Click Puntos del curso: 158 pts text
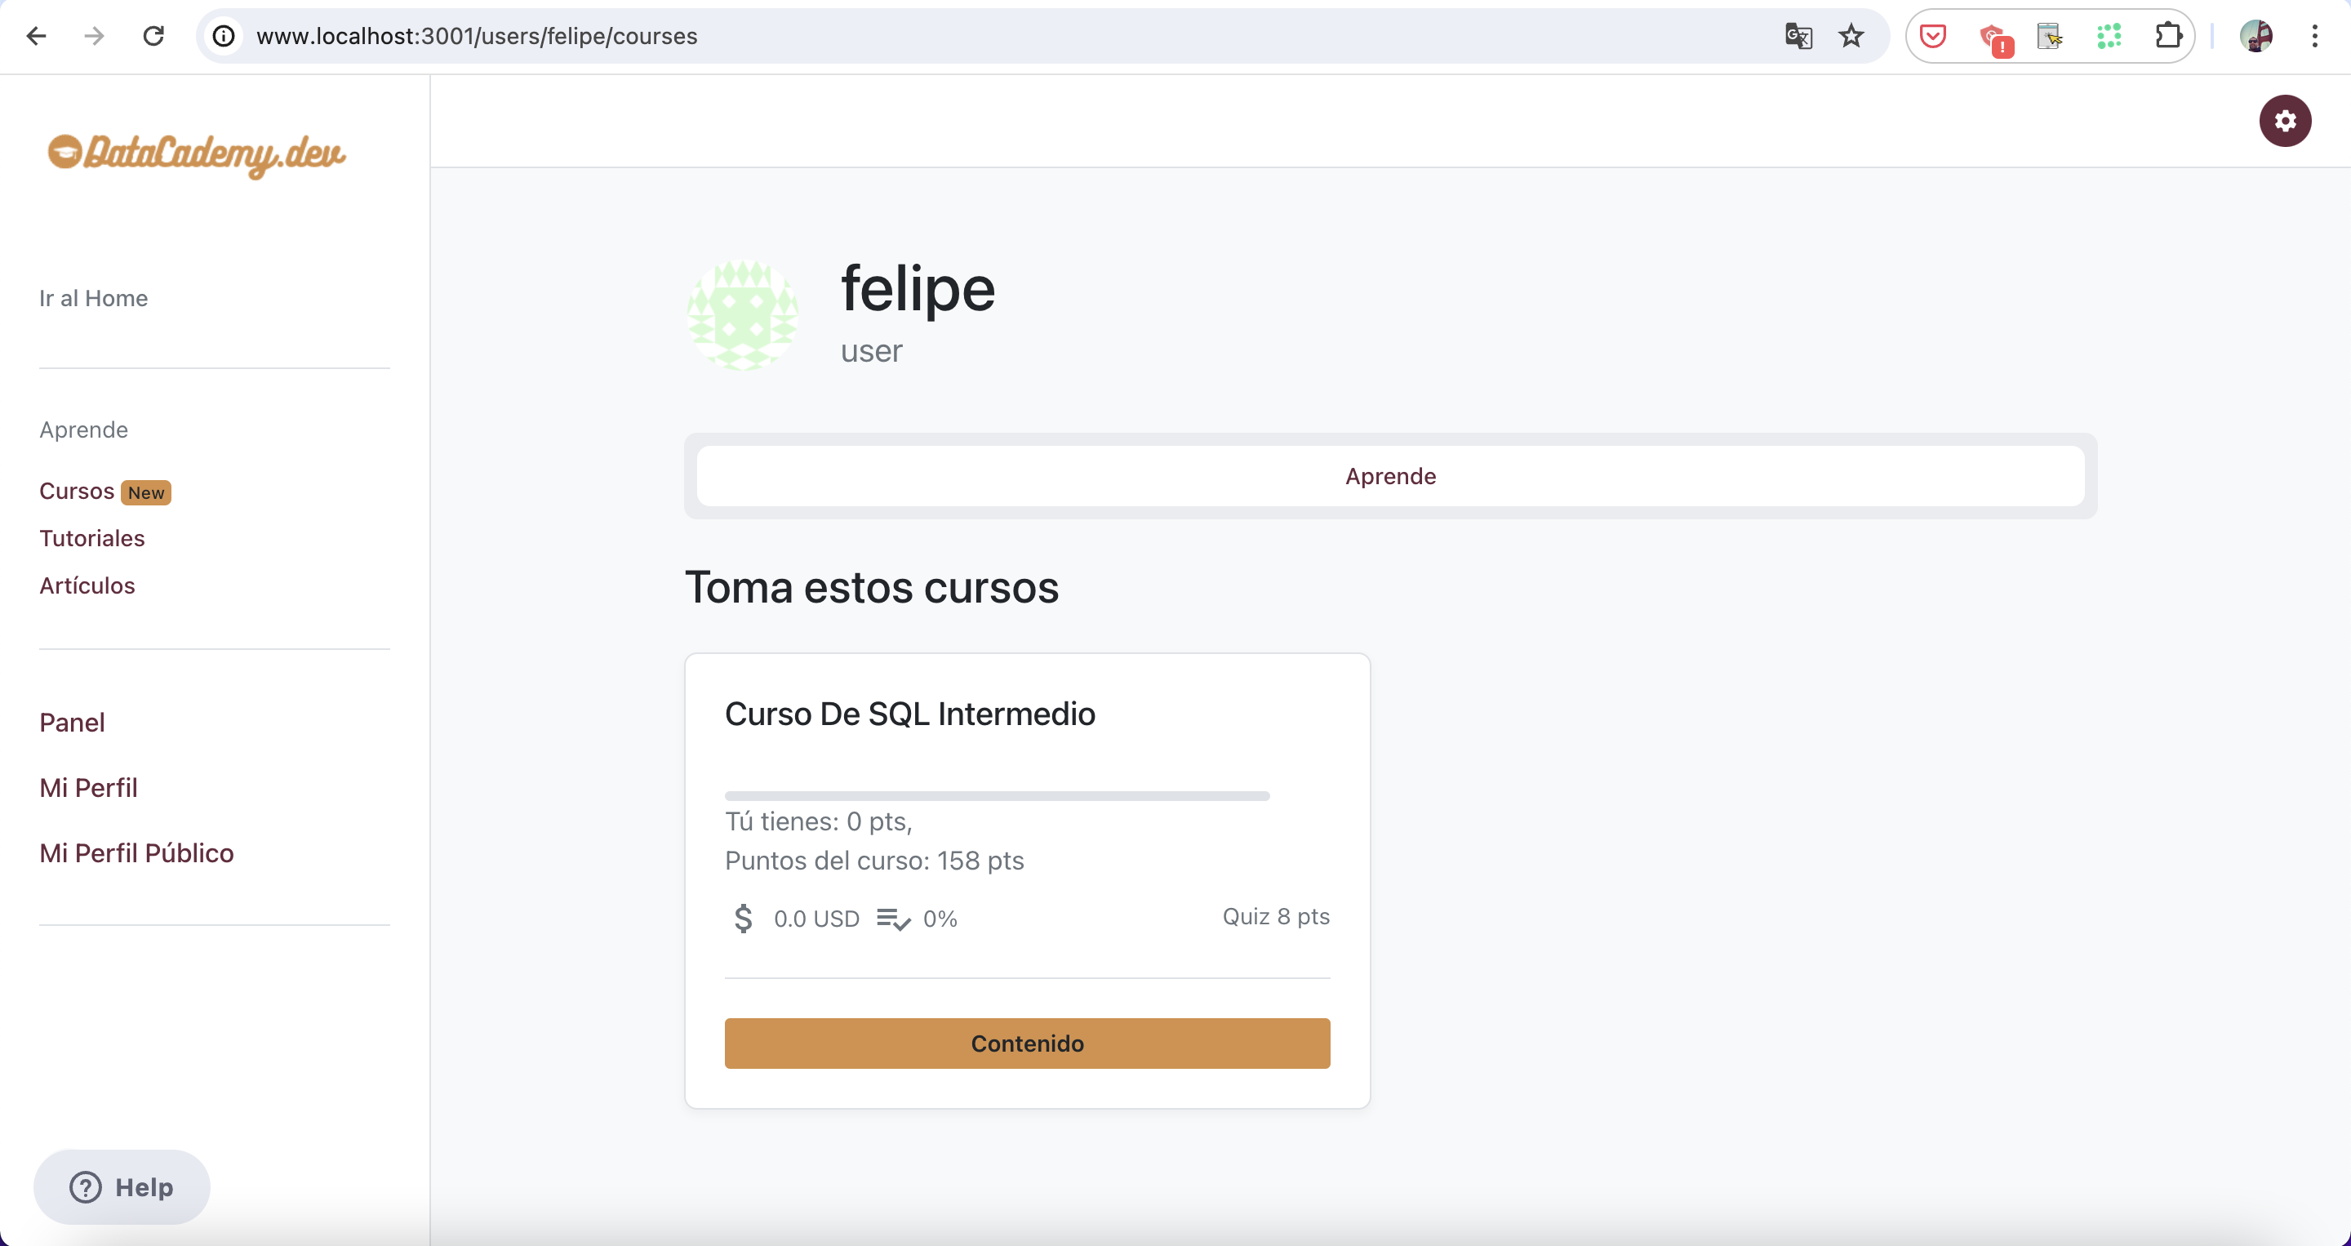The image size is (2351, 1246). click(874, 860)
